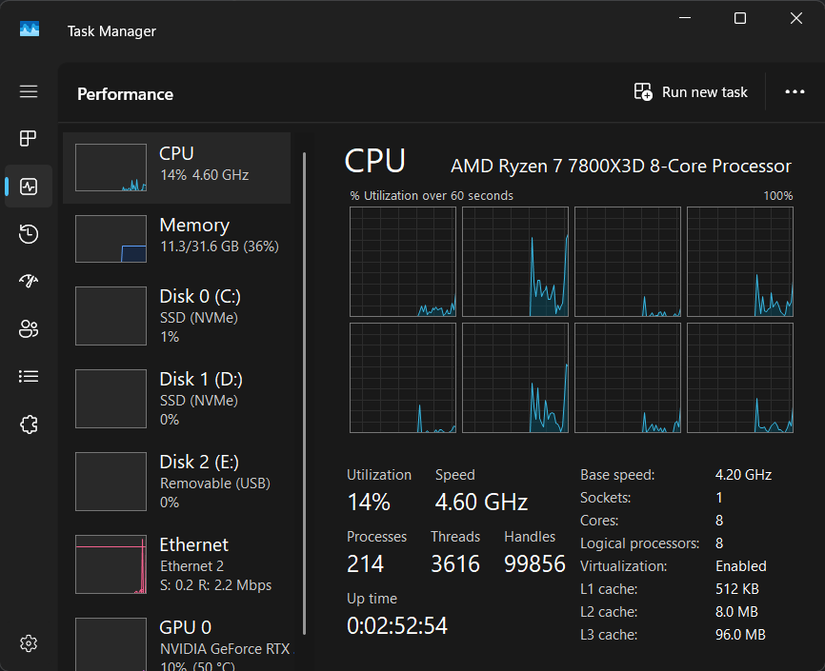The image size is (825, 671).
Task: Click the 96.0 MB L3 cache value
Action: 740,635
